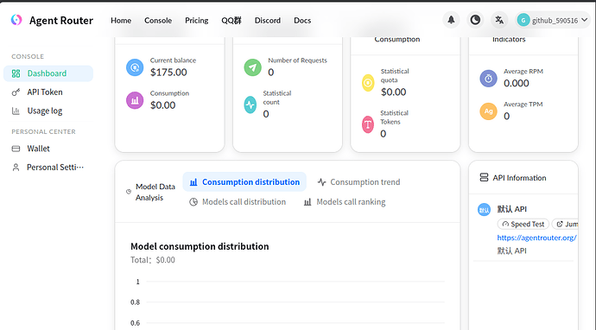Switch to Models call distribution tab
The height and width of the screenshot is (330, 596).
coord(238,202)
